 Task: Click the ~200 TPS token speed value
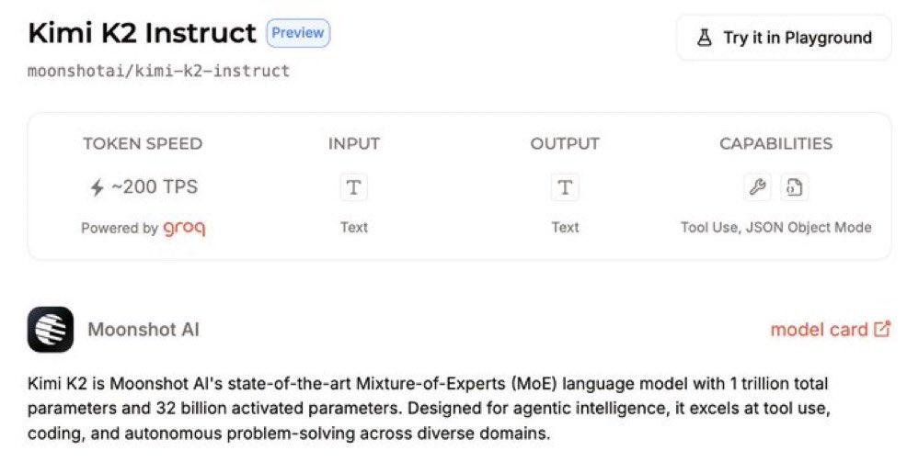click(155, 186)
